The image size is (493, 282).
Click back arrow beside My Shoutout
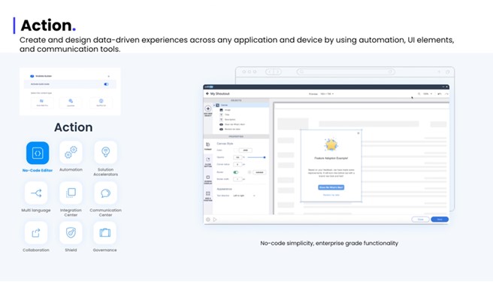point(207,93)
